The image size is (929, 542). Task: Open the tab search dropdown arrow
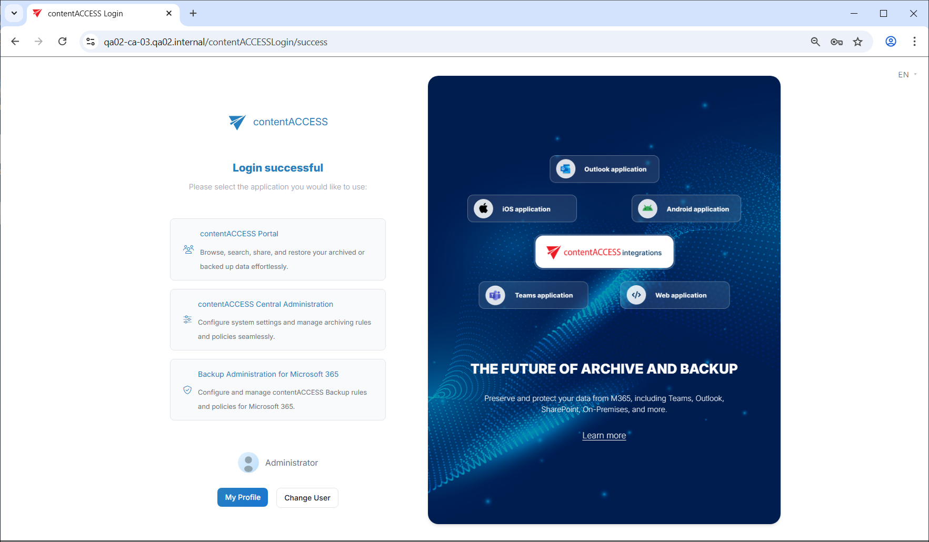pyautogui.click(x=14, y=13)
